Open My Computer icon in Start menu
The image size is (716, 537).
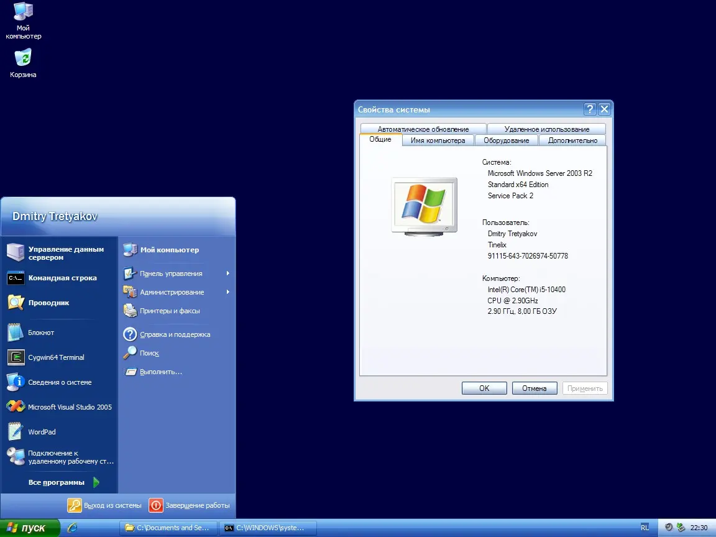click(x=130, y=250)
